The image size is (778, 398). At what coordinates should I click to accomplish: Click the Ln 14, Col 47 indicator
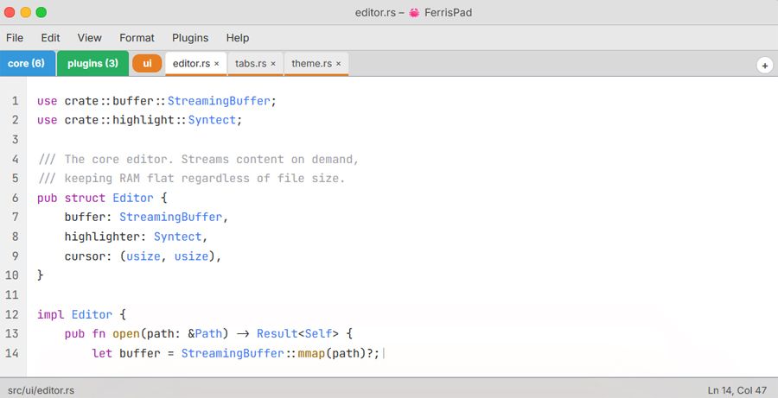point(737,390)
